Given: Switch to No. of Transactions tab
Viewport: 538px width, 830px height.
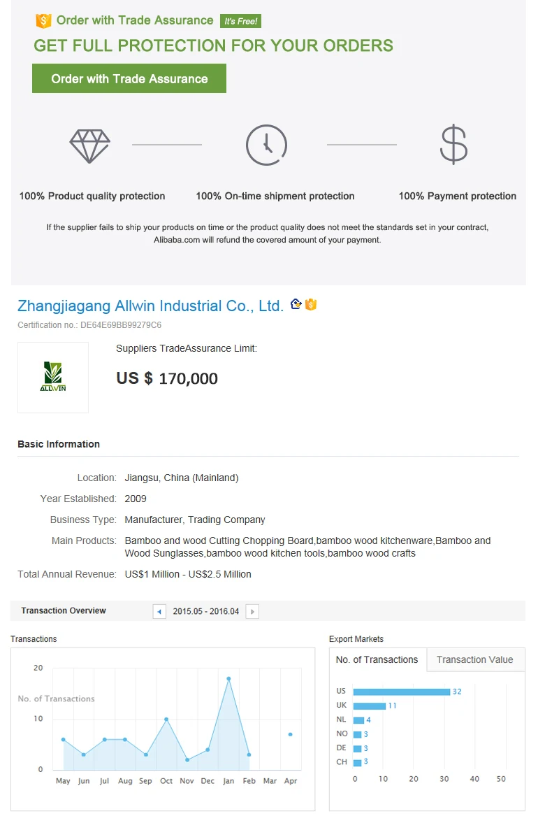Looking at the screenshot, I should tap(377, 659).
